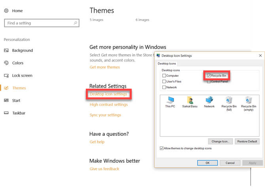This screenshot has height=190, width=265.
Task: Close the Desktop Icon Settings dialog
Action: tap(260, 55)
